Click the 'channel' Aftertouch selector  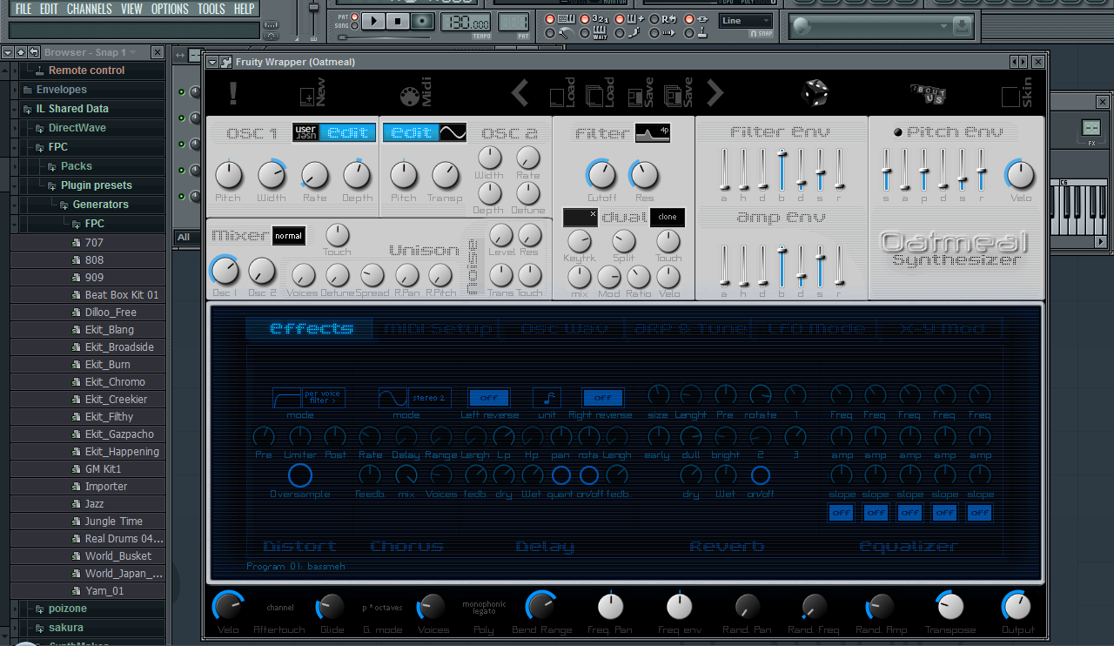click(x=280, y=607)
